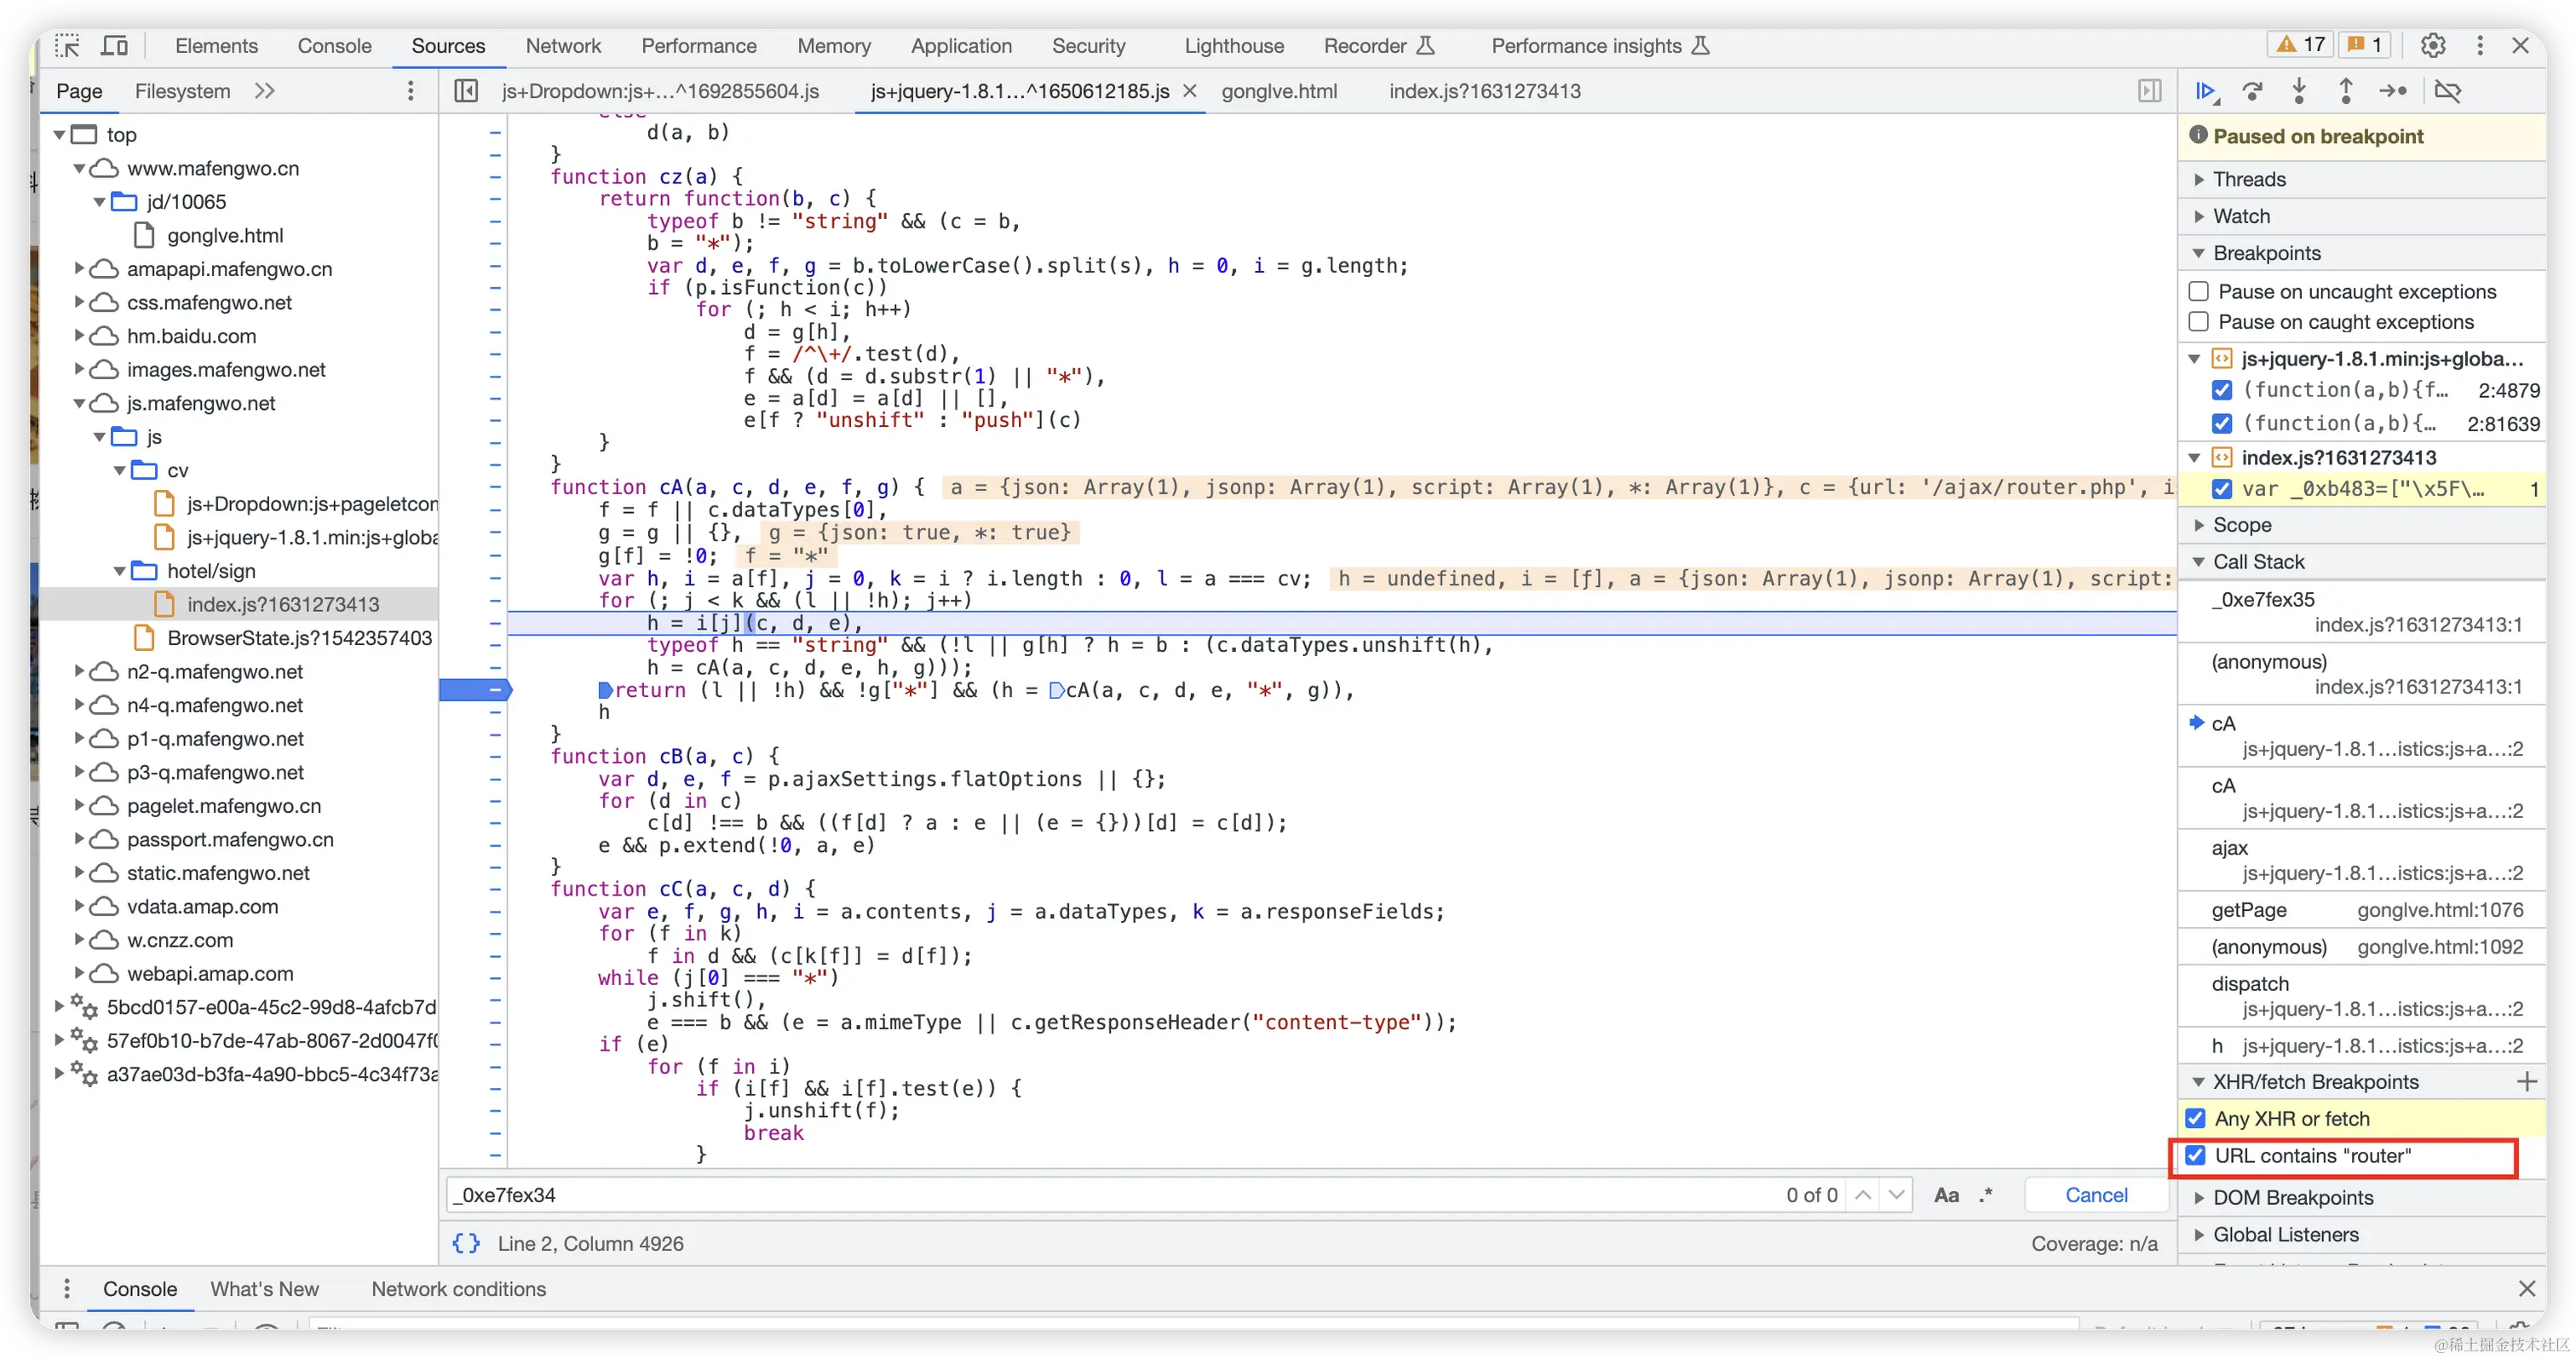The image size is (2576, 1359).
Task: Open DevTools settings gear
Action: tap(2432, 45)
